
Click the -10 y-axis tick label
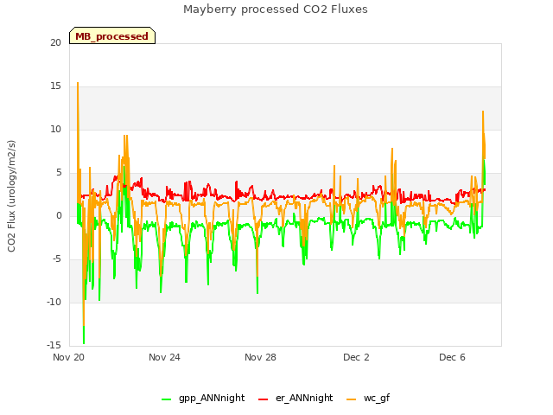[54, 302]
